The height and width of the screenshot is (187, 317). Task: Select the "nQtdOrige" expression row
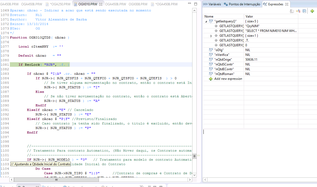223,60
